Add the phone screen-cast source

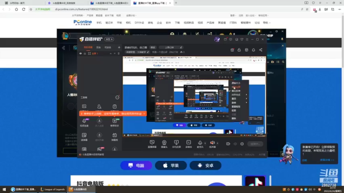tap(176, 144)
